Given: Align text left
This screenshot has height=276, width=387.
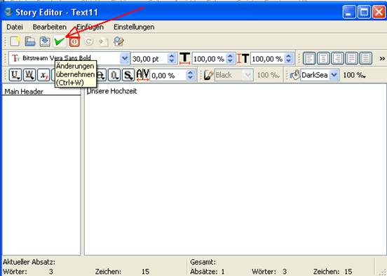Looking at the screenshot, I should pos(309,58).
